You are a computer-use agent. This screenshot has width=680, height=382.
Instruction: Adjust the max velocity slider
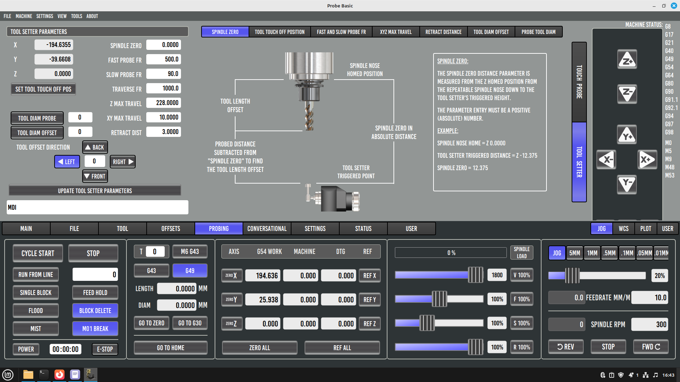[439, 275]
